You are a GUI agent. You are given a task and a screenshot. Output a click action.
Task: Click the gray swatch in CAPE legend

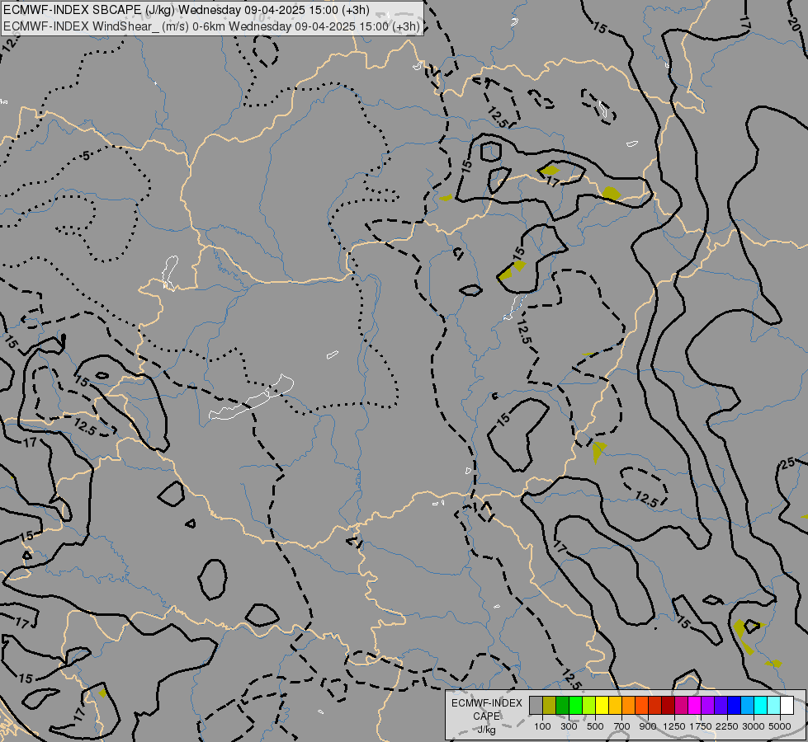pyautogui.click(x=536, y=705)
